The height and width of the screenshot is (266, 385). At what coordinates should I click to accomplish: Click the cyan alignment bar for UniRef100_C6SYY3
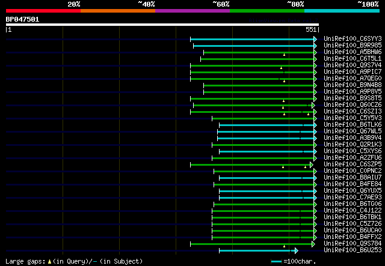coord(252,39)
